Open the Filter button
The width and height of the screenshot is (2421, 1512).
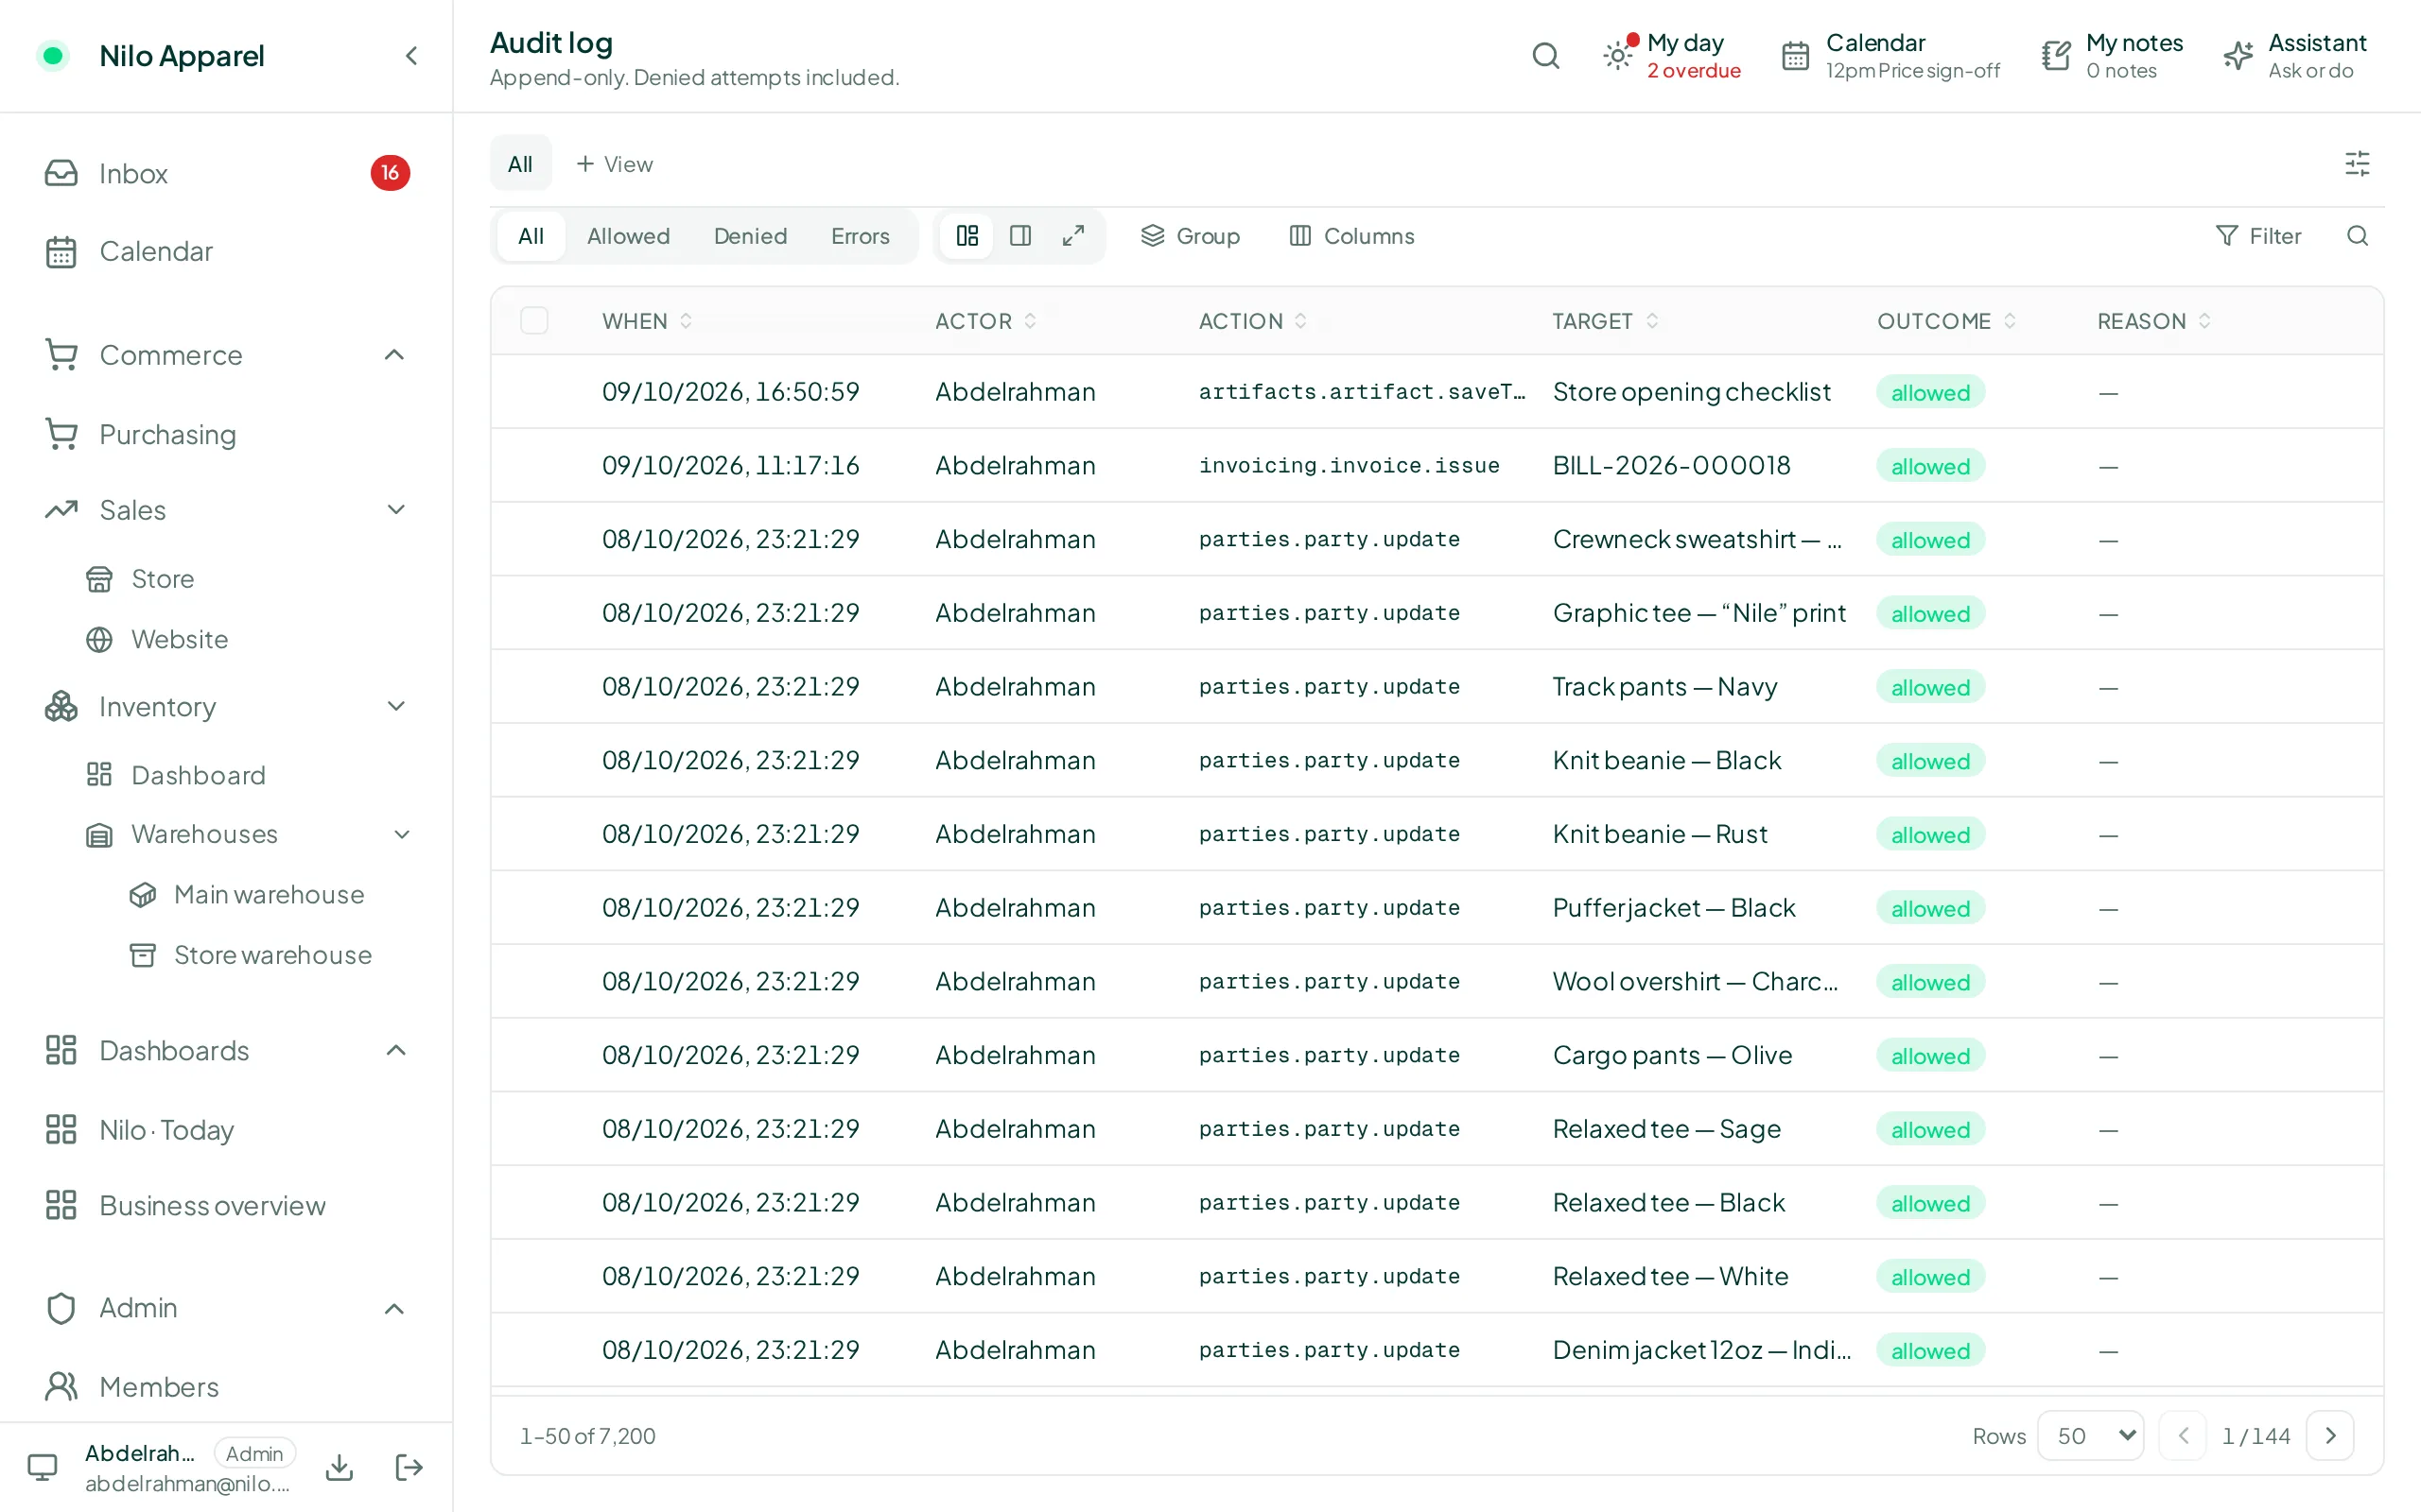click(2259, 236)
